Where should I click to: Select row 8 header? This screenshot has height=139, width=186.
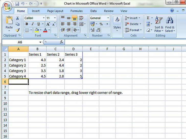5,93
